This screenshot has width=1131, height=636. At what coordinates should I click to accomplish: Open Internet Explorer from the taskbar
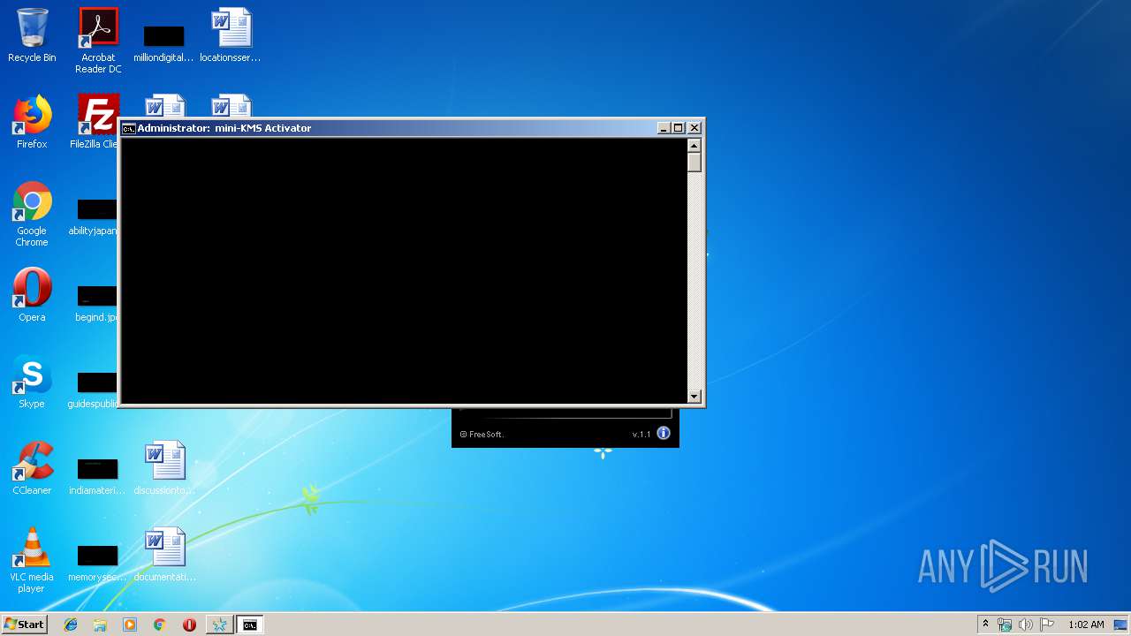pyautogui.click(x=71, y=625)
